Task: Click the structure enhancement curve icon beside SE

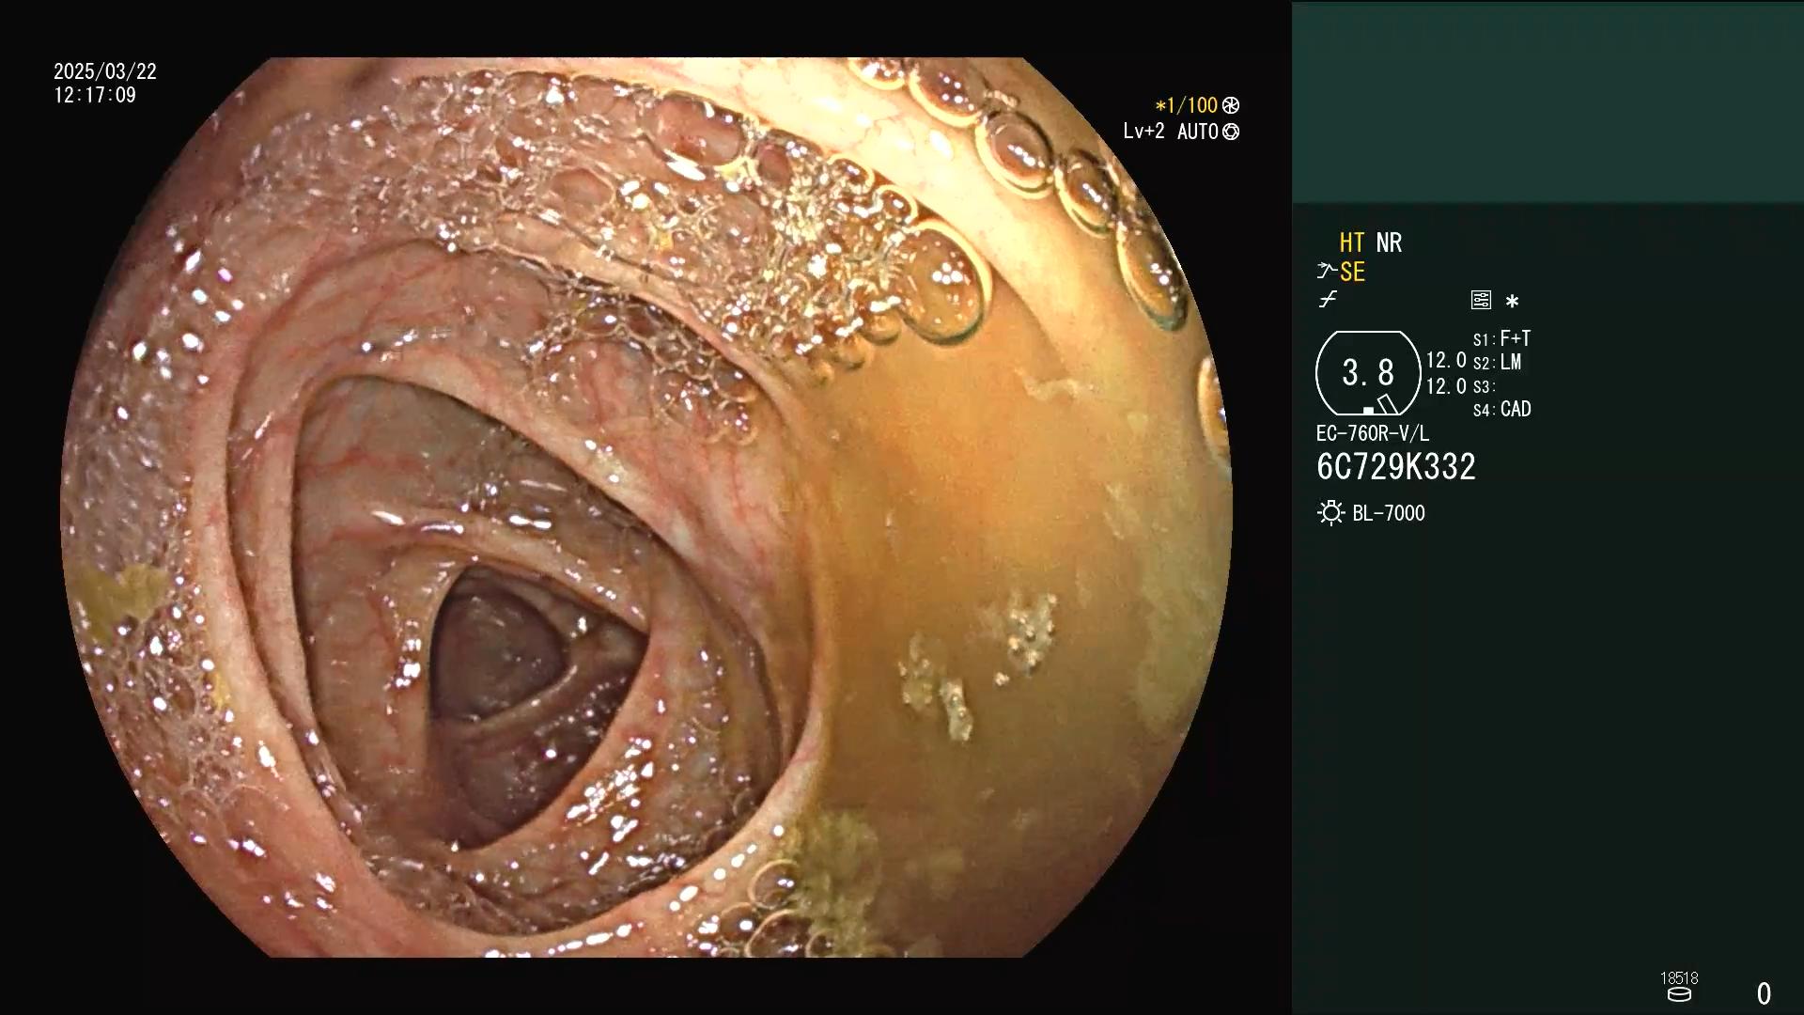Action: pyautogui.click(x=1327, y=272)
